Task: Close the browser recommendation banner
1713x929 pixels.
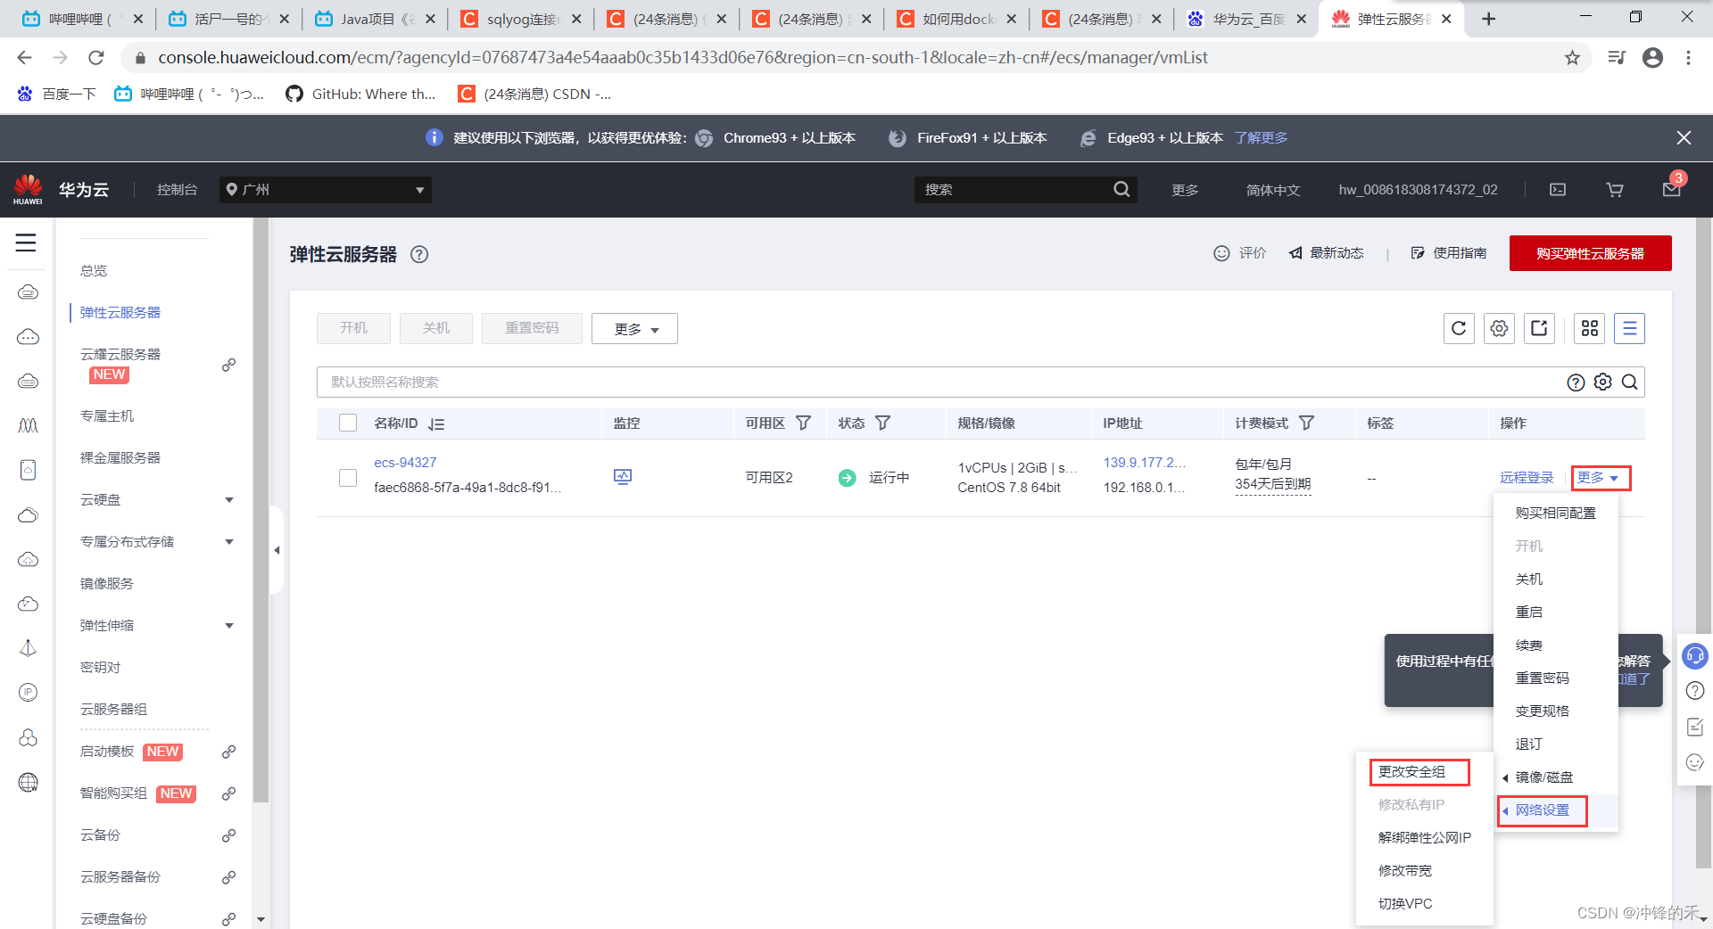Action: [x=1684, y=137]
